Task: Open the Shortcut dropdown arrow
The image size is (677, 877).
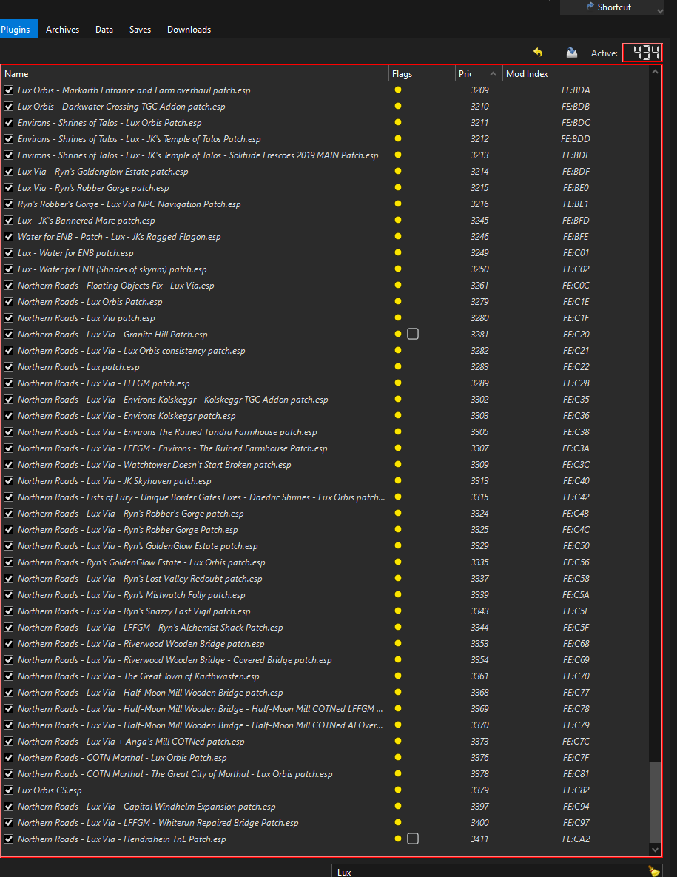Action: pos(660,10)
